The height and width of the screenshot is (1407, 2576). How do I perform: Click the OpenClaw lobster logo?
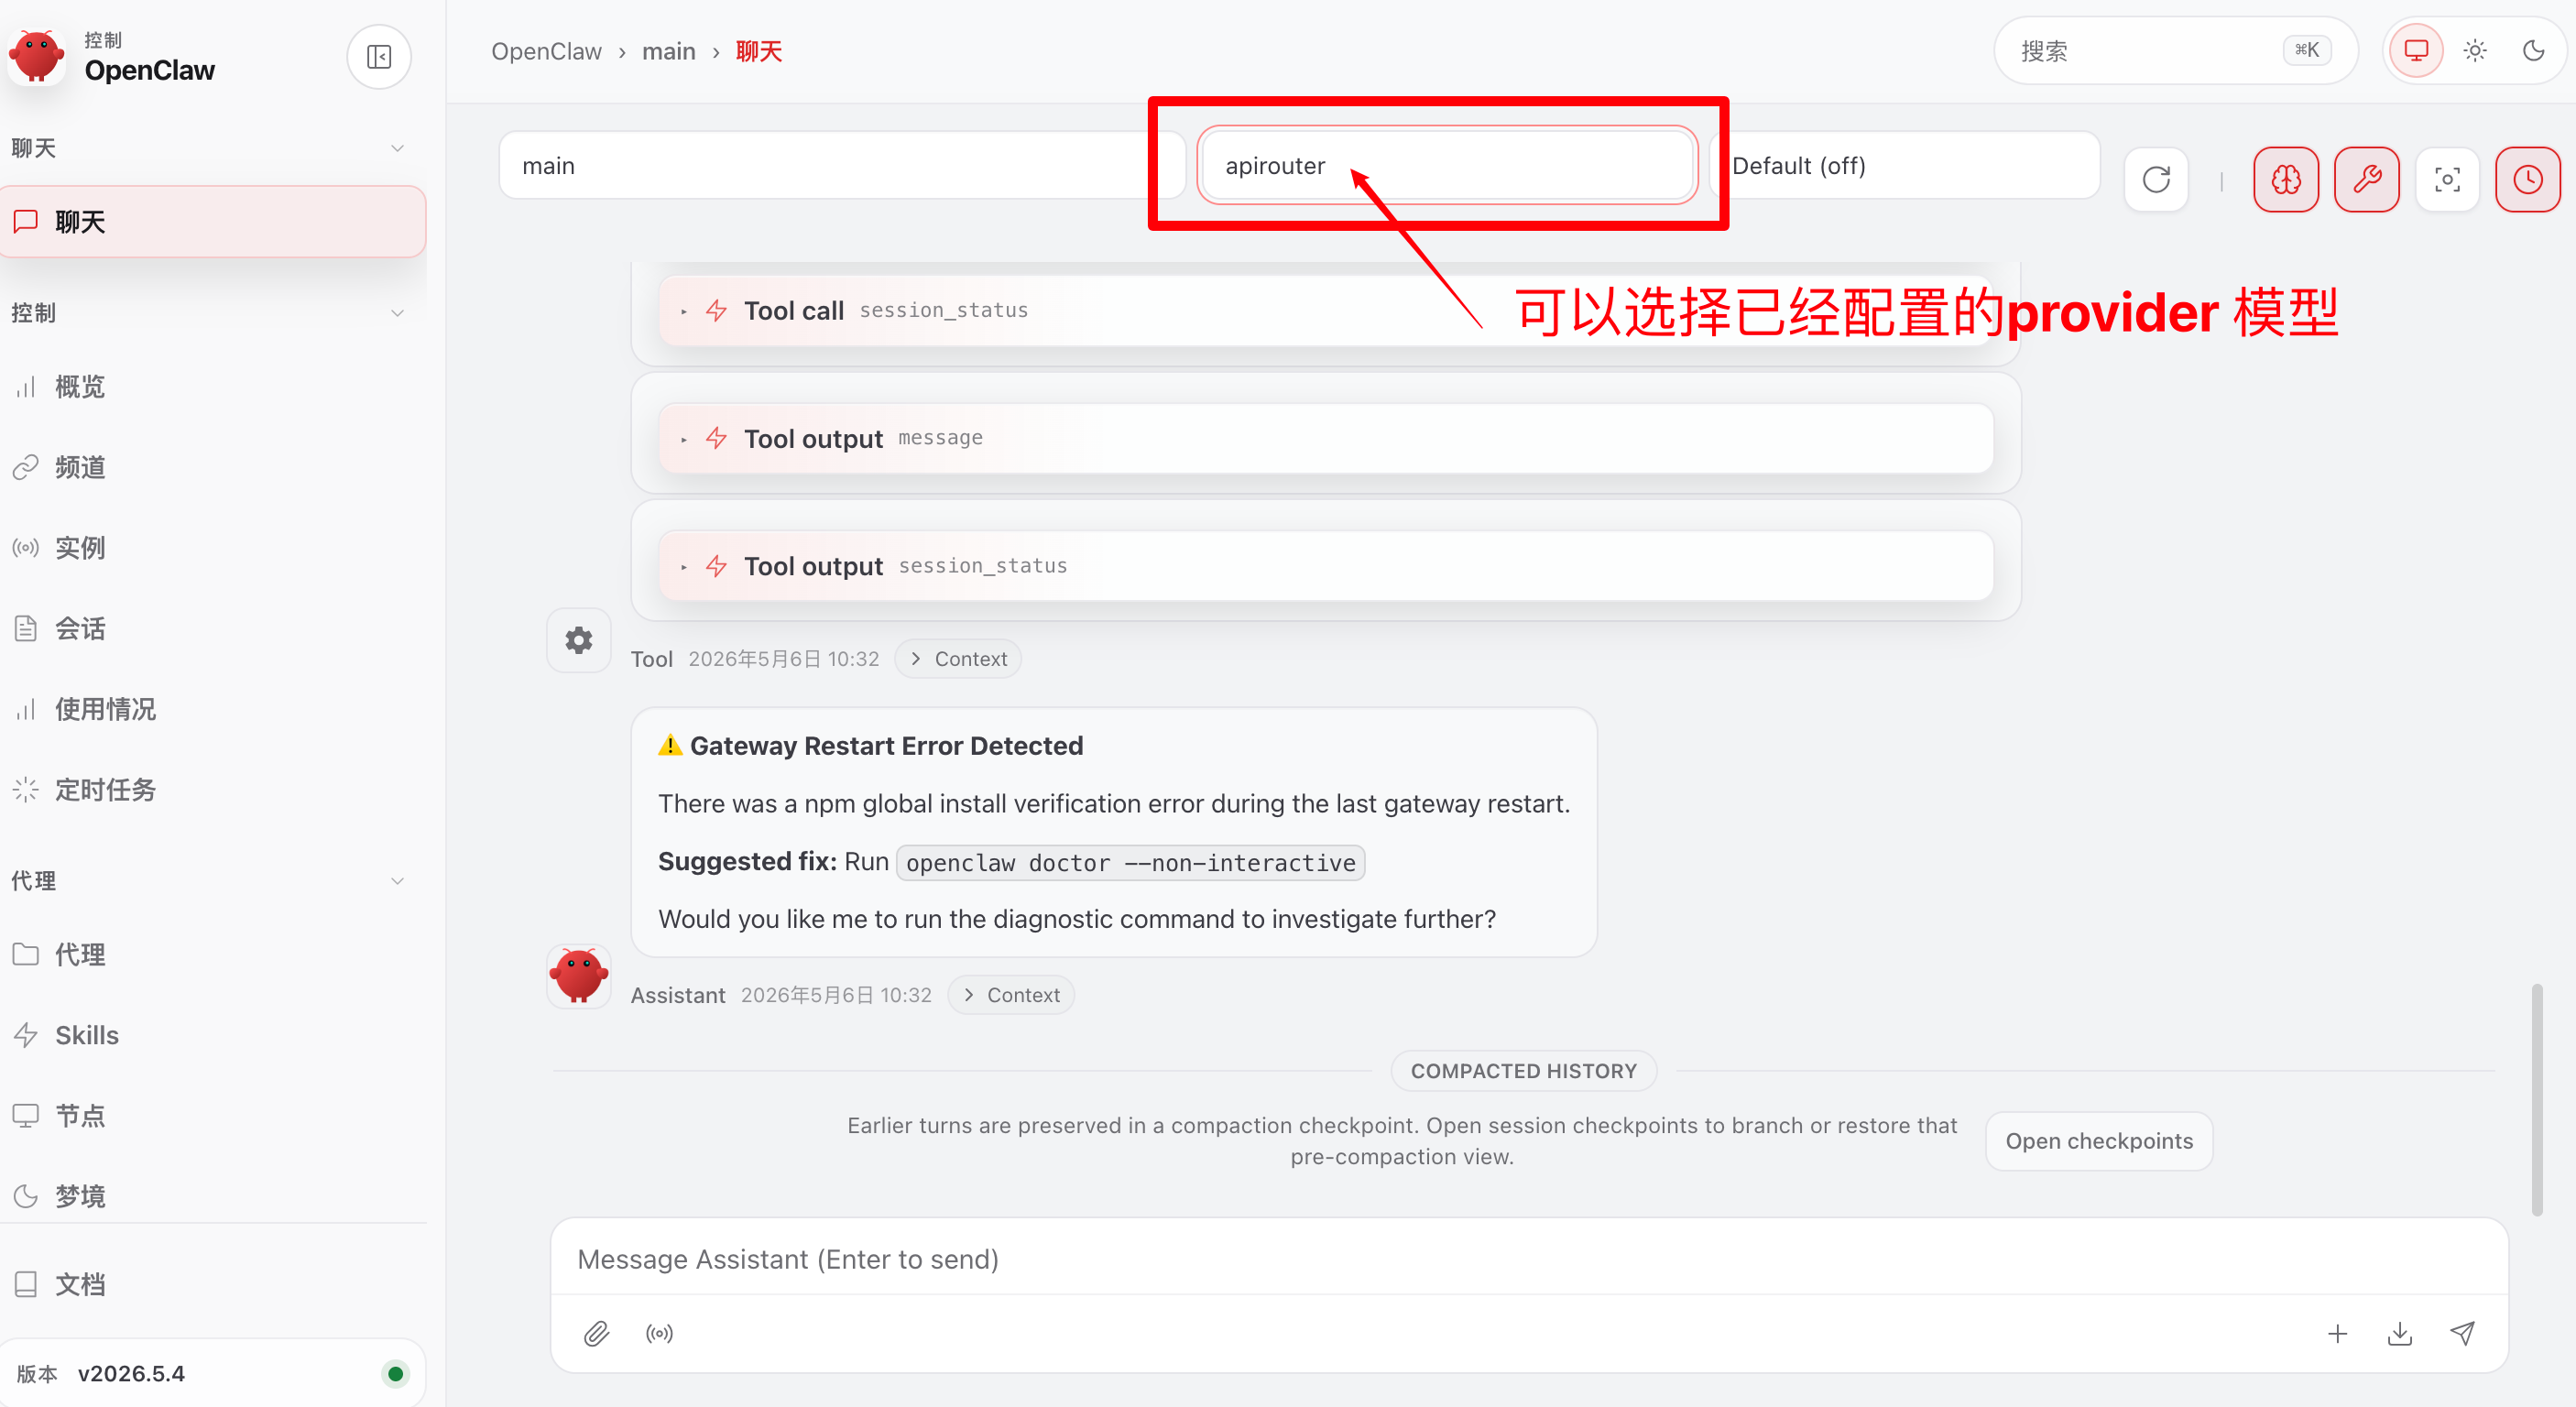pyautogui.click(x=38, y=55)
